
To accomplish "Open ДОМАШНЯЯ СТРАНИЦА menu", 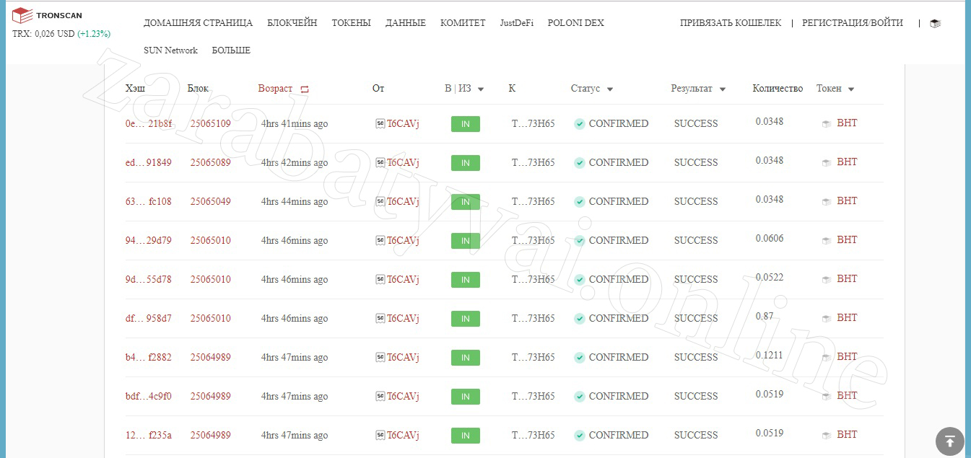I will [x=198, y=23].
